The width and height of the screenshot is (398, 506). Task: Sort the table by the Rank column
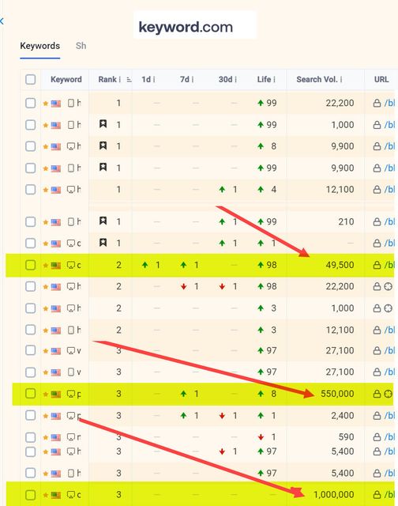[107, 79]
